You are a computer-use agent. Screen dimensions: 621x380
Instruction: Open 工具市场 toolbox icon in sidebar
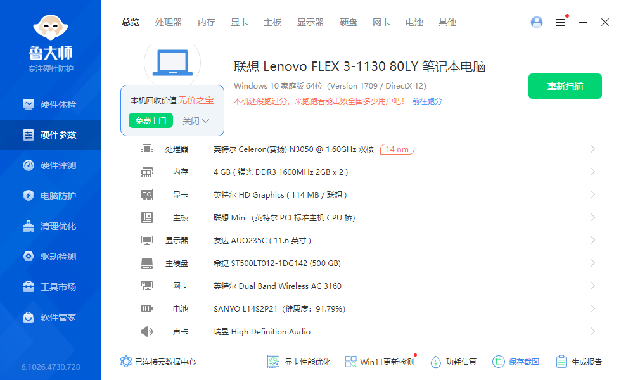[28, 286]
